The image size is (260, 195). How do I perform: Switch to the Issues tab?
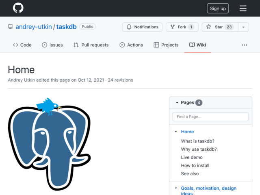click(52, 45)
